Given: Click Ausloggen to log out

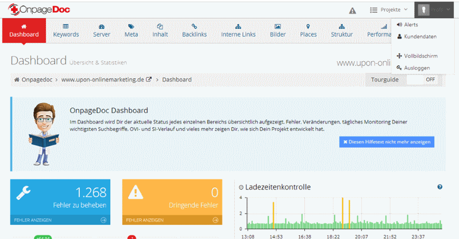Looking at the screenshot, I should pos(416,68).
